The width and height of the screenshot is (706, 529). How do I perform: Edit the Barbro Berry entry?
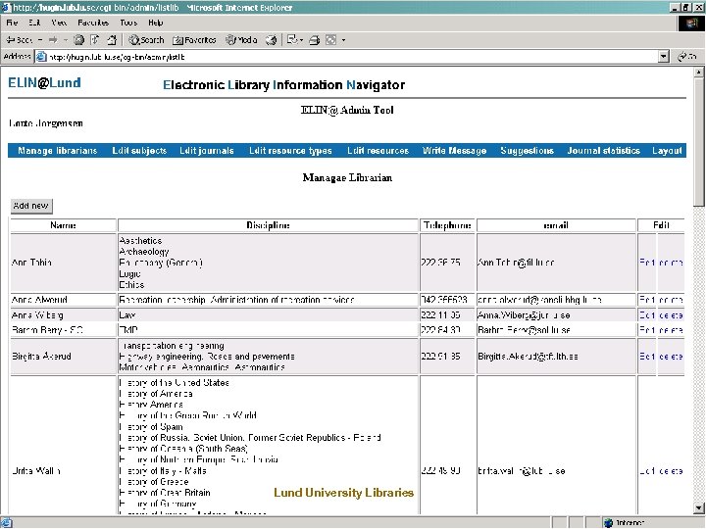click(x=647, y=330)
